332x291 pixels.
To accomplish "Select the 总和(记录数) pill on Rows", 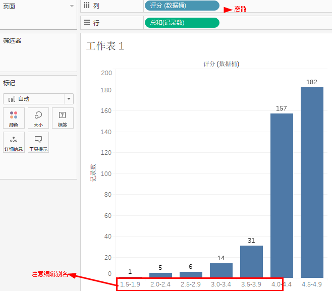I will 182,23.
